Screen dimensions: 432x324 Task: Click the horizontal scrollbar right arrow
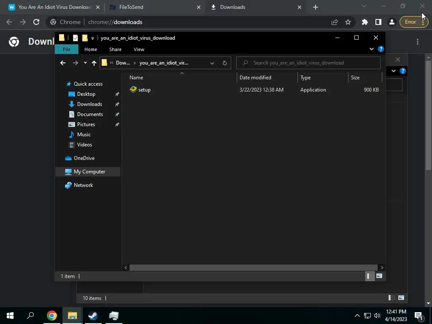click(382, 267)
